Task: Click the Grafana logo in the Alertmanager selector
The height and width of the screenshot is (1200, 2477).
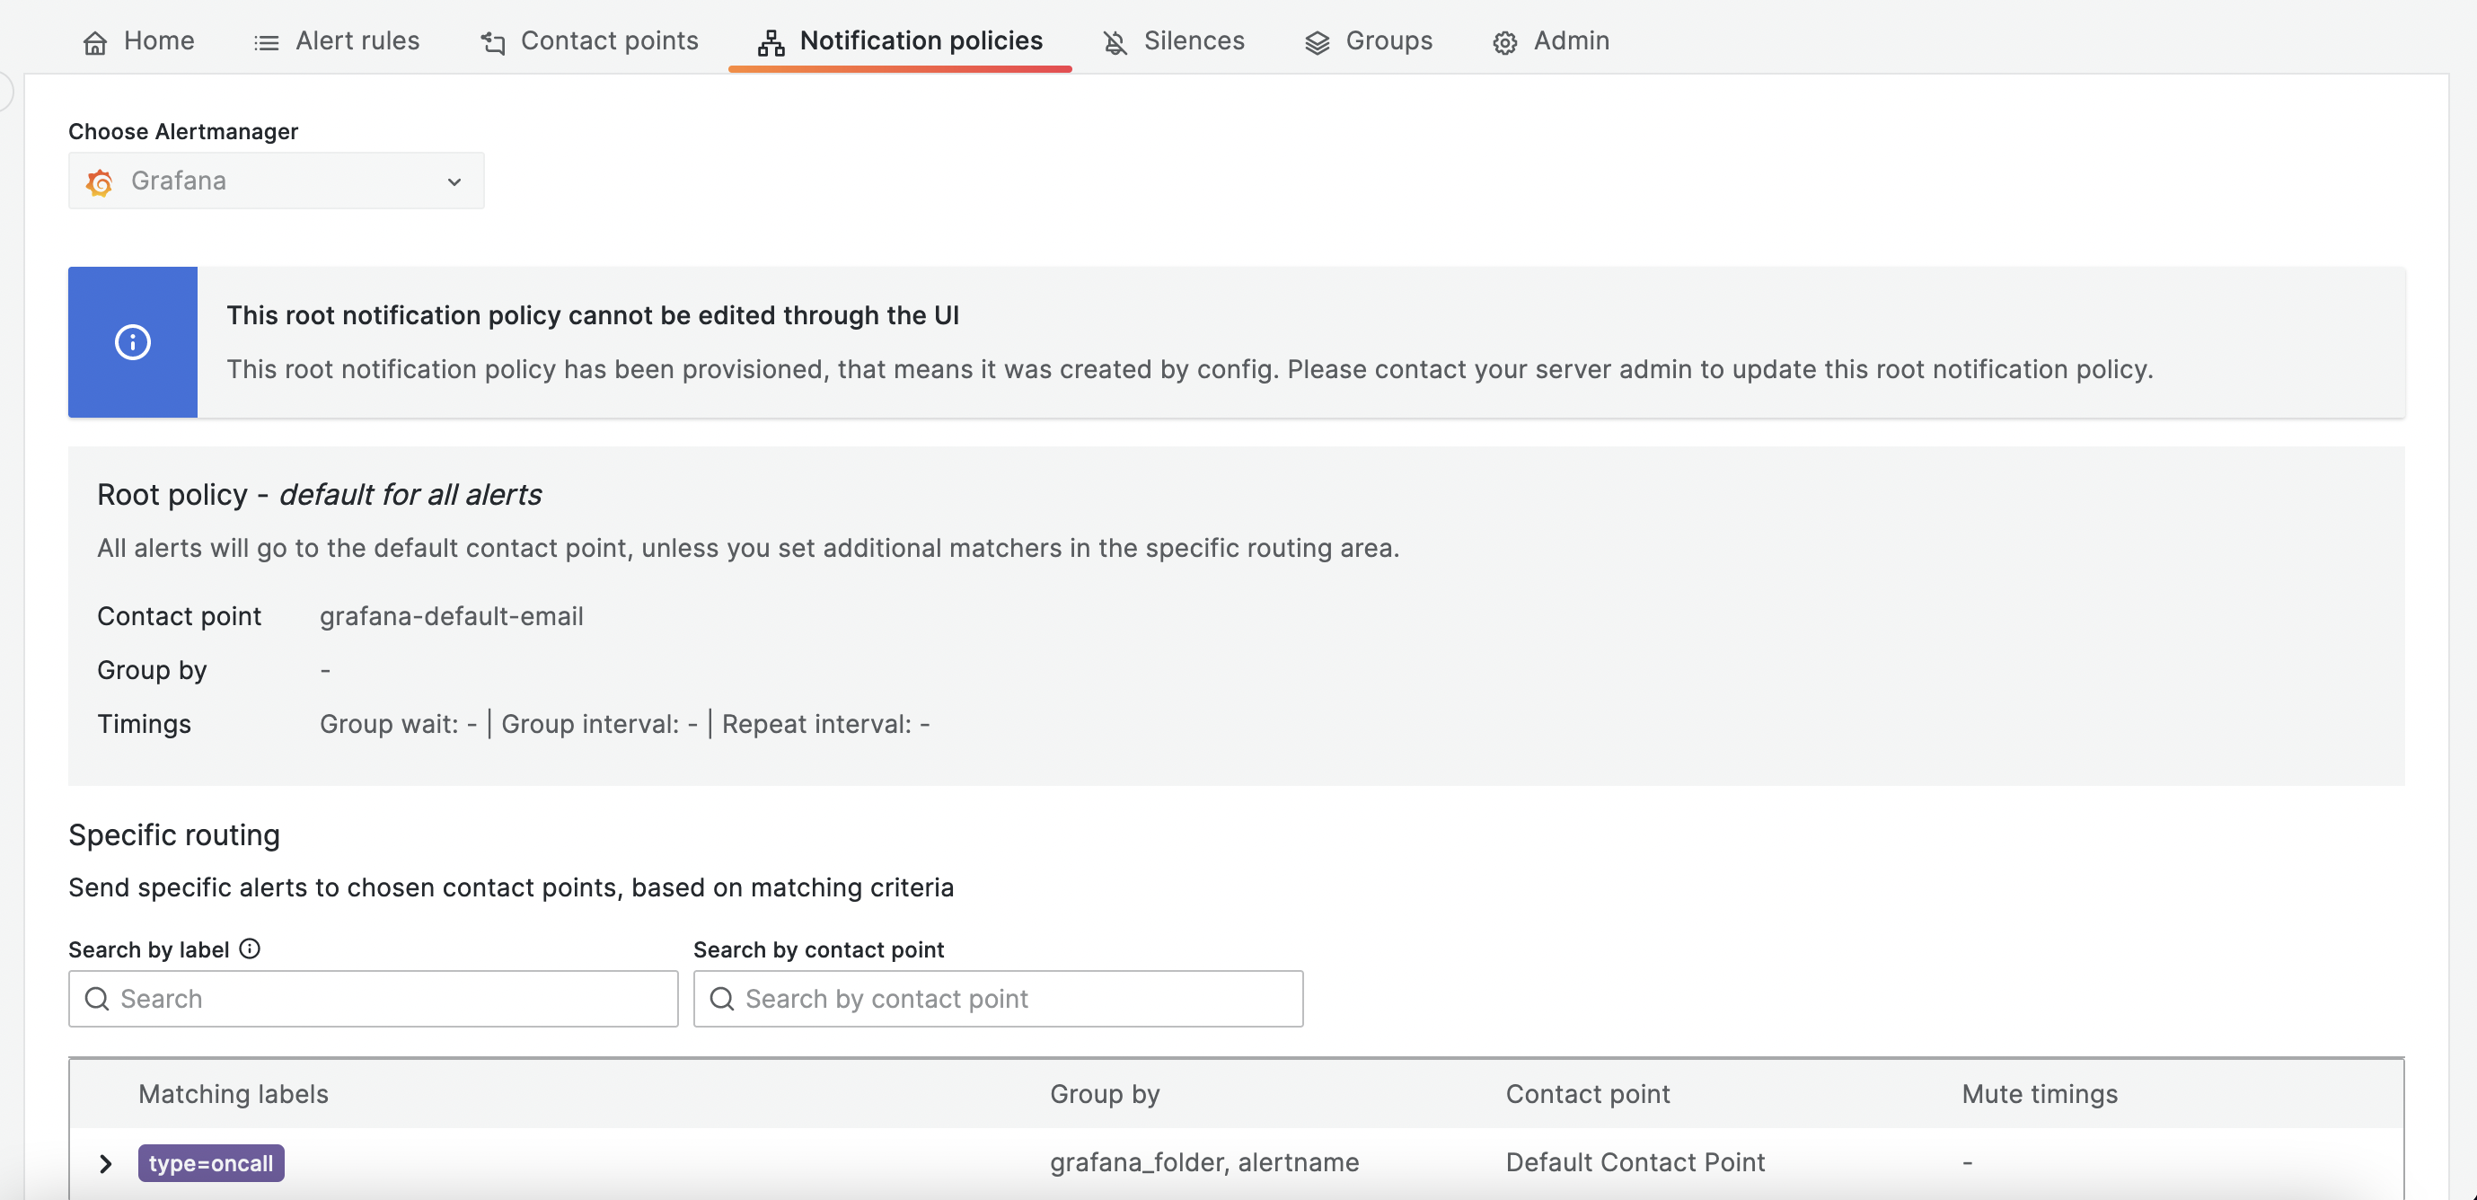Action: [100, 181]
